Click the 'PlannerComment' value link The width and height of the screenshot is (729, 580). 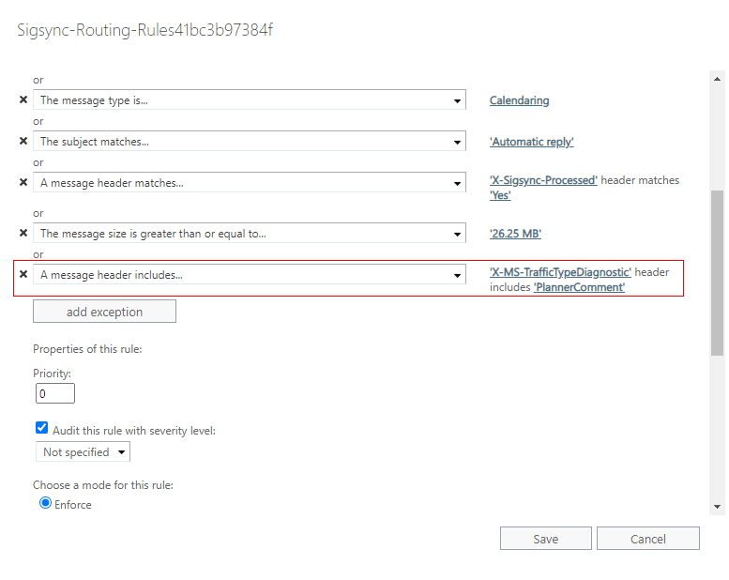(x=579, y=287)
